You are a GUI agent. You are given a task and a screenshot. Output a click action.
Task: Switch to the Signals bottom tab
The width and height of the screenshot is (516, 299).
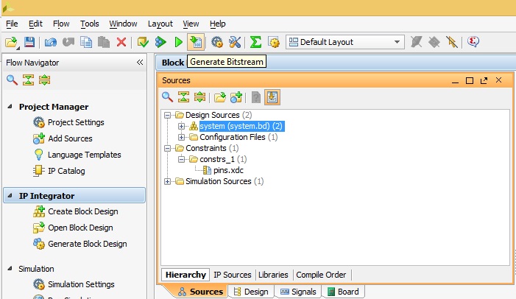pyautogui.click(x=298, y=292)
